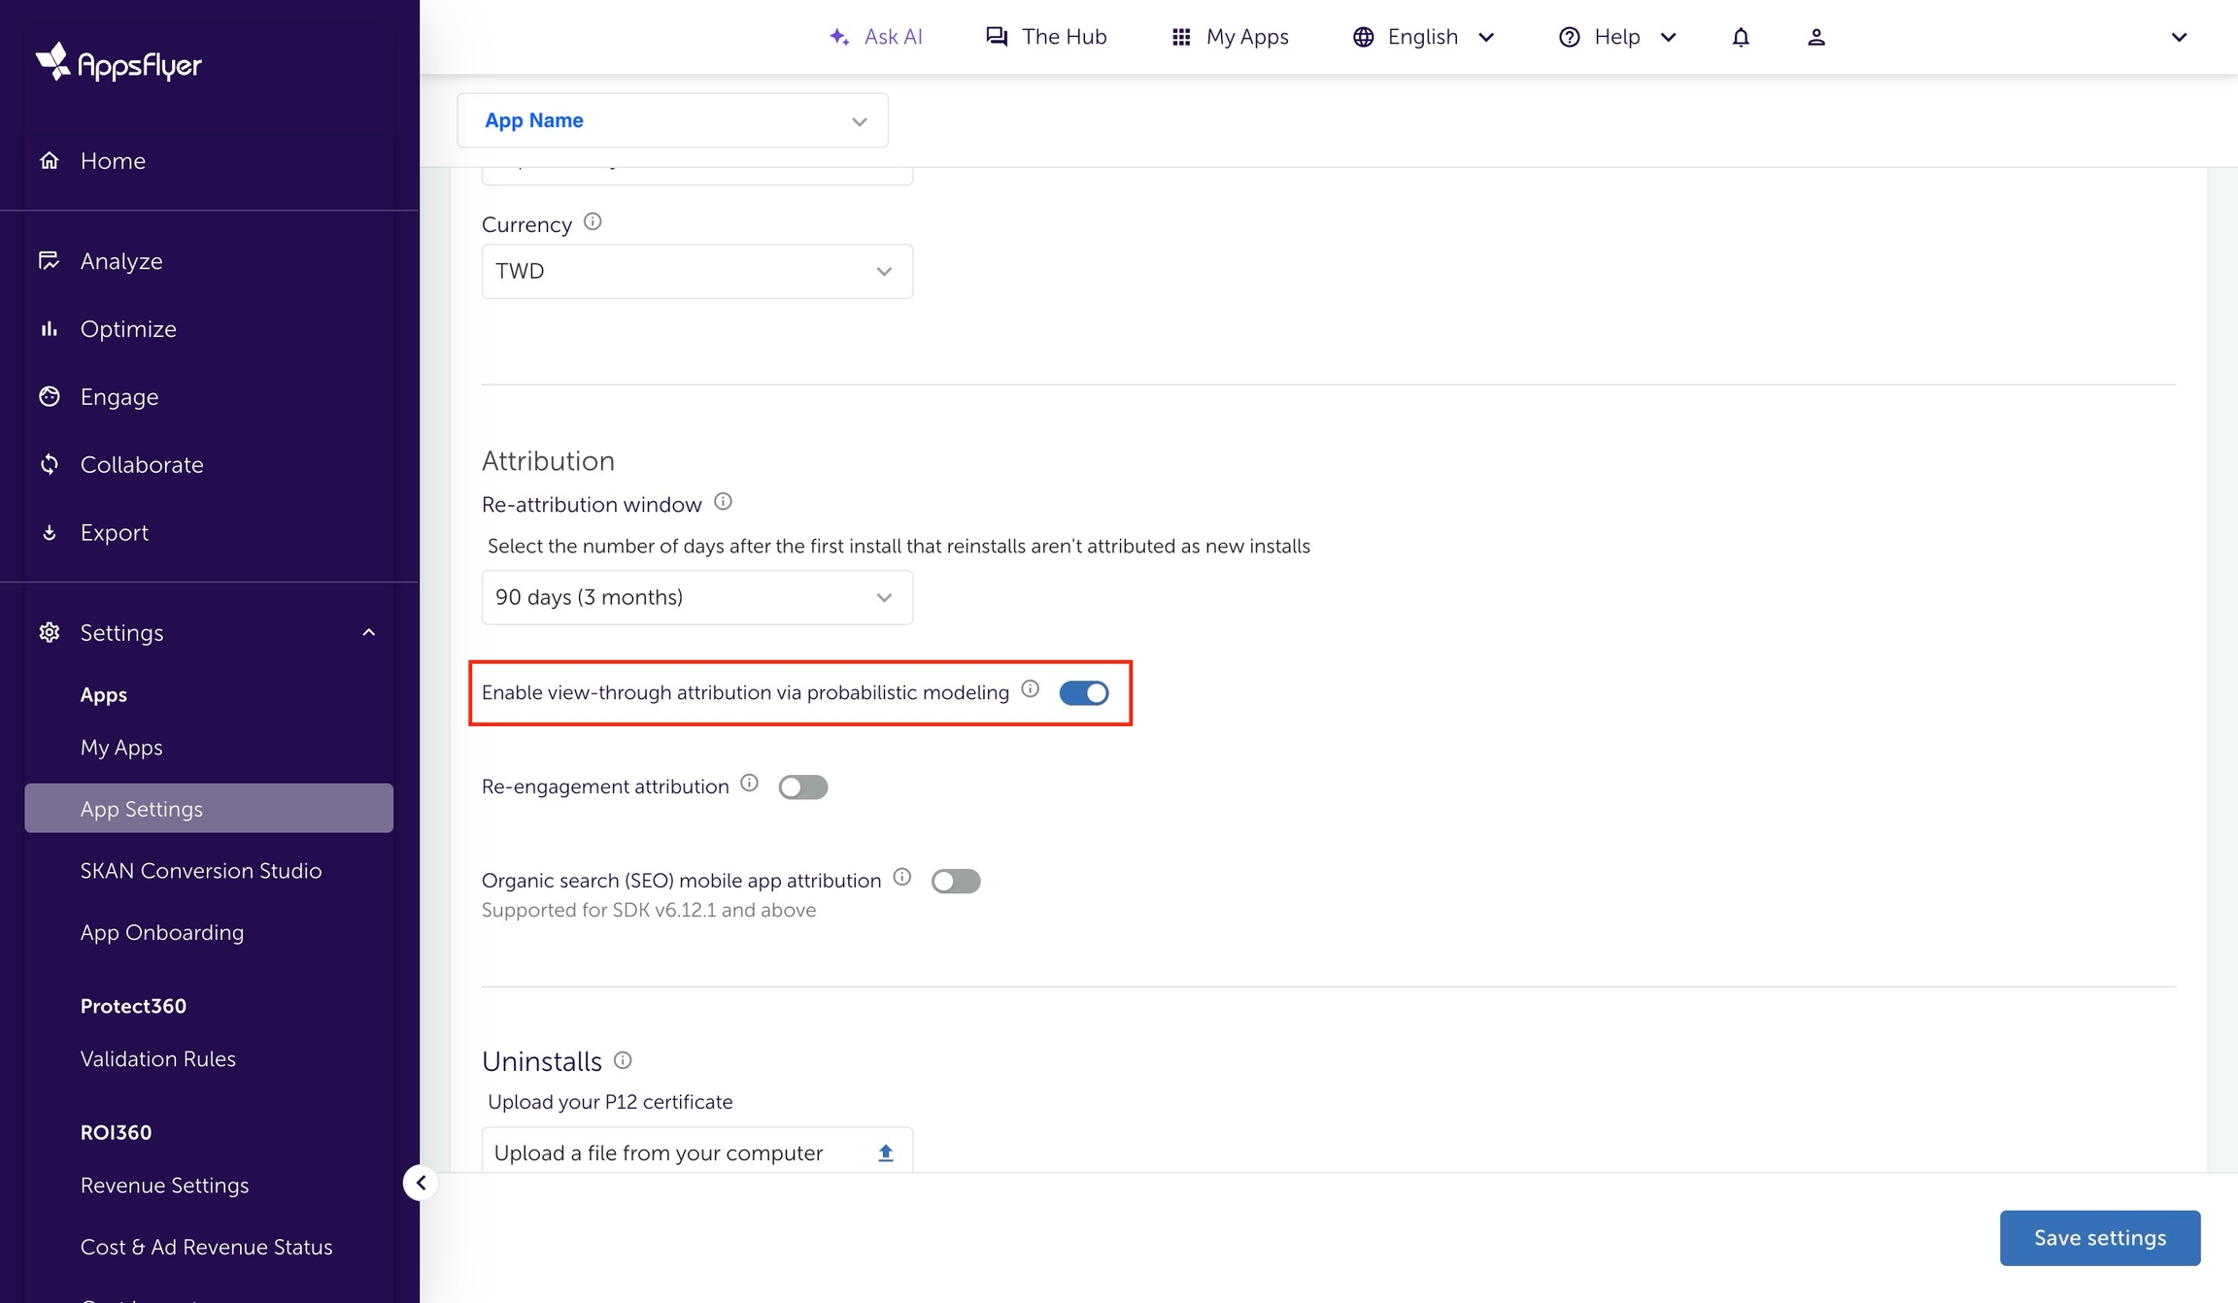Open The Hub link in top bar
The height and width of the screenshot is (1303, 2238).
click(x=1046, y=37)
